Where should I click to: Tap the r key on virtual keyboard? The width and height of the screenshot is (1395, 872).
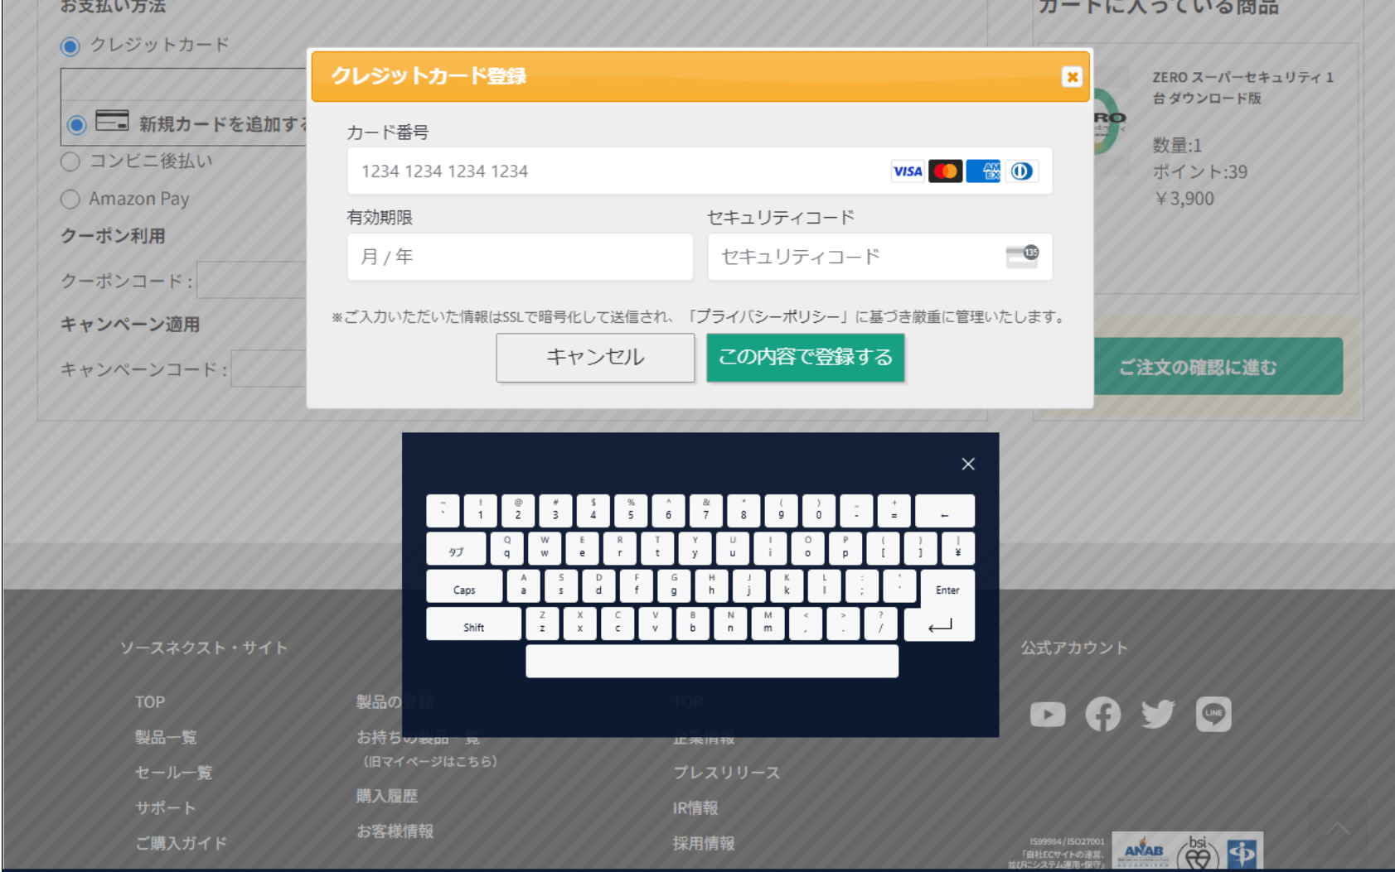[x=620, y=548]
